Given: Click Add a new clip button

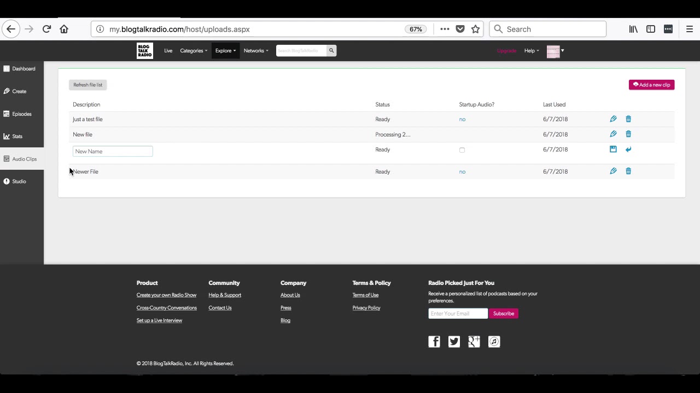Looking at the screenshot, I should (651, 85).
